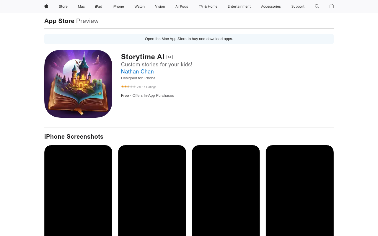Click the star rating icons
Image resolution: width=378 pixels, height=236 pixels.
(128, 87)
